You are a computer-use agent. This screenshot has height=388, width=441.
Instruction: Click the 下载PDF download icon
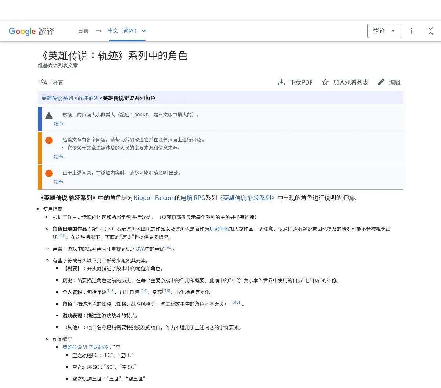tap(282, 82)
